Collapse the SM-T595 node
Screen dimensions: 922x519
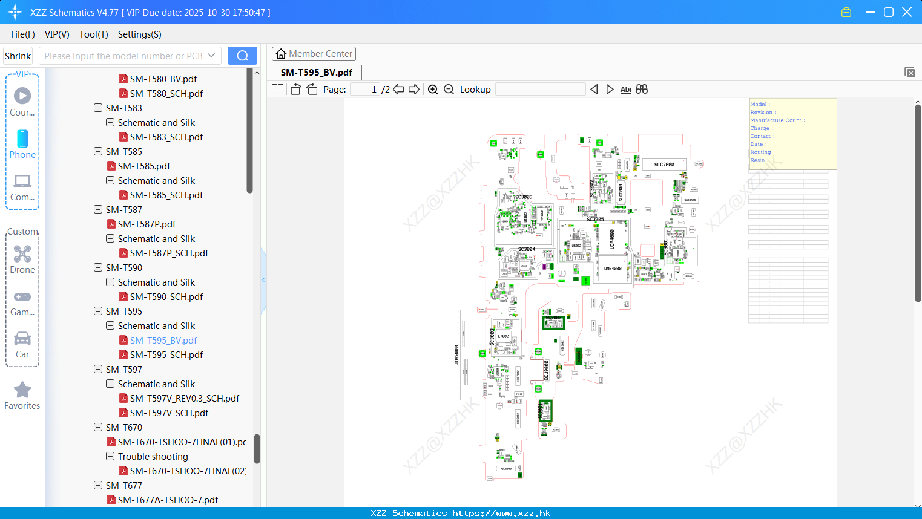point(98,311)
